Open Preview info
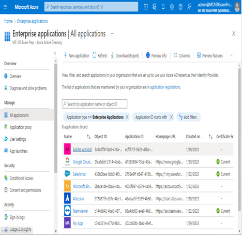Image resolution: width=242 pixels, height=236 pixels. click(156, 55)
